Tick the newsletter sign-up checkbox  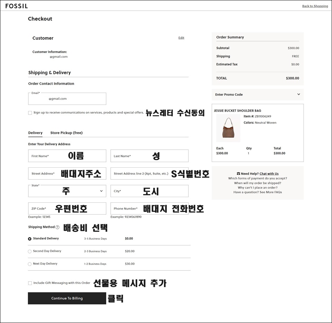click(x=30, y=113)
